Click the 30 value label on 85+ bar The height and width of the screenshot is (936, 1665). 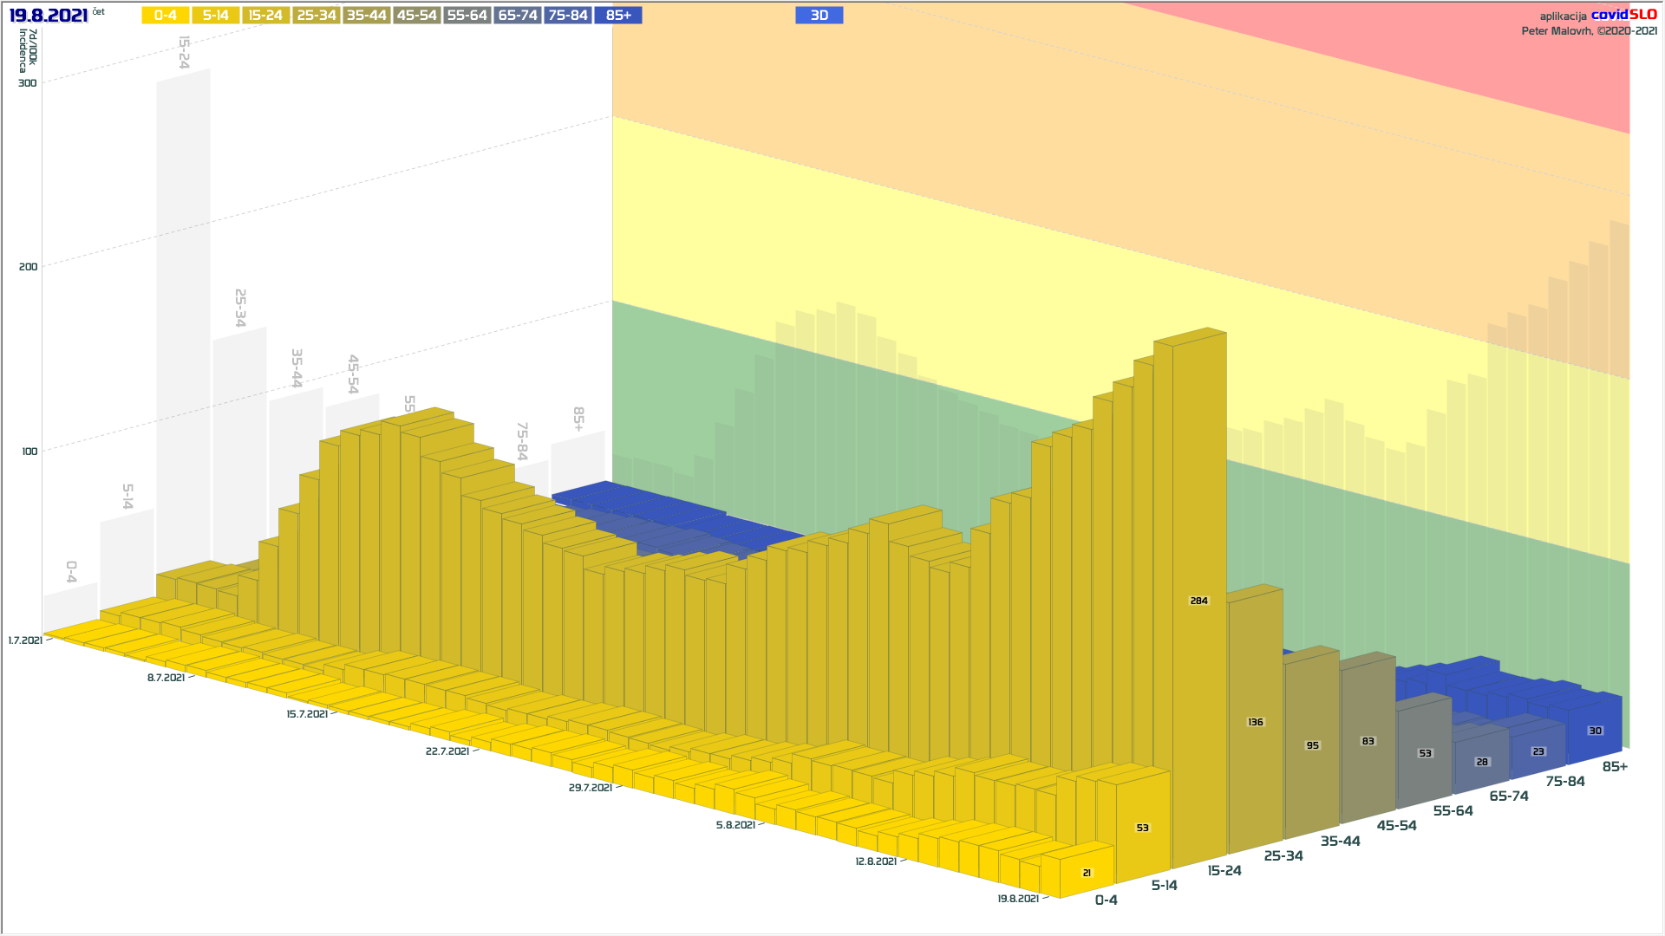(1595, 731)
